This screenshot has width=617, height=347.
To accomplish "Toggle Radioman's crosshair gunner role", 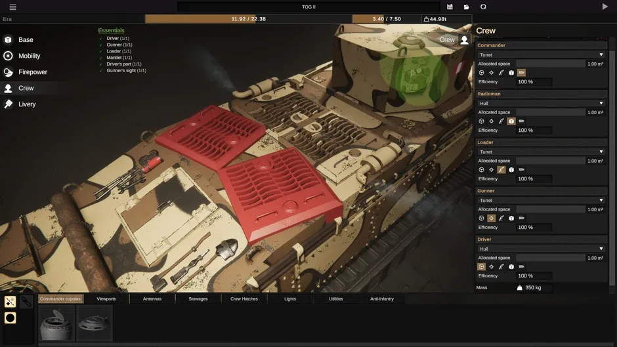I will click(x=491, y=121).
